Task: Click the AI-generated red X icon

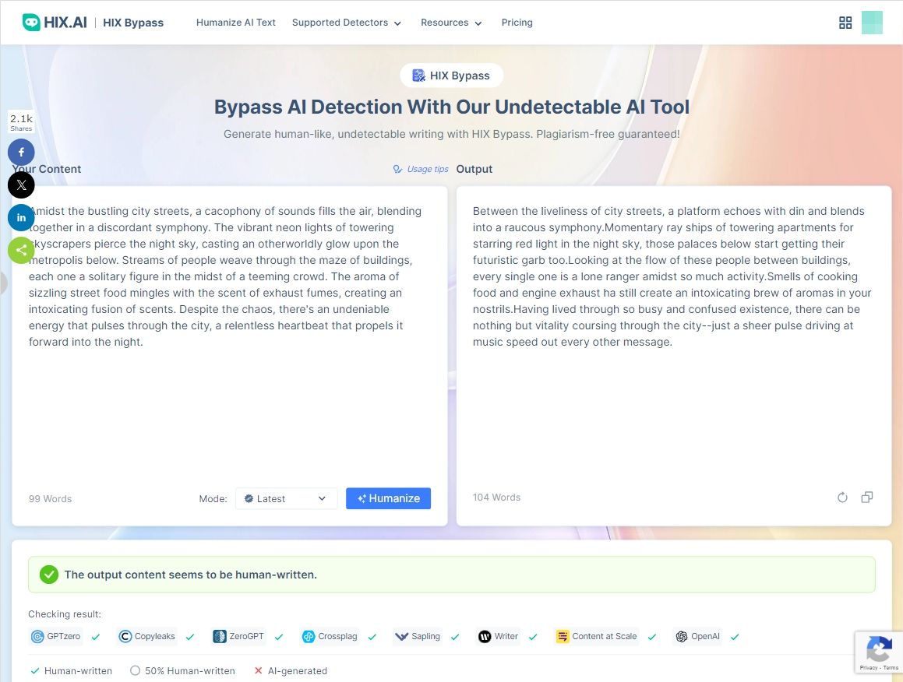Action: point(258,670)
